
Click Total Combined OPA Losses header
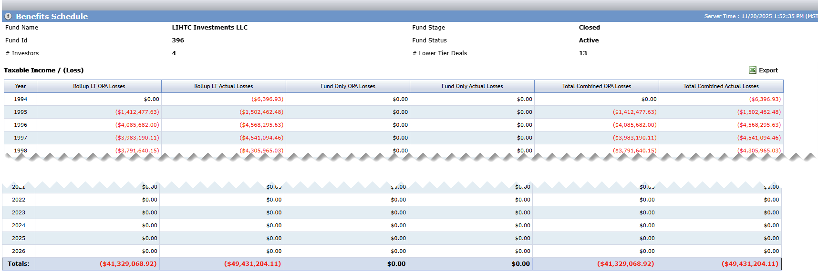pyautogui.click(x=597, y=86)
